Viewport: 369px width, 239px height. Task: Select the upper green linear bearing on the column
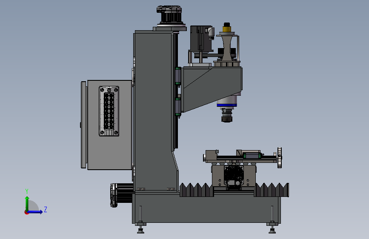point(178,76)
